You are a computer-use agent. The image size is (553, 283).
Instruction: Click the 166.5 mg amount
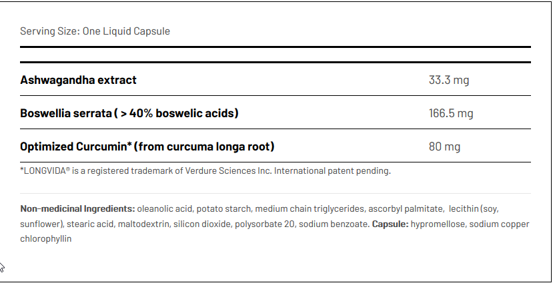(451, 113)
